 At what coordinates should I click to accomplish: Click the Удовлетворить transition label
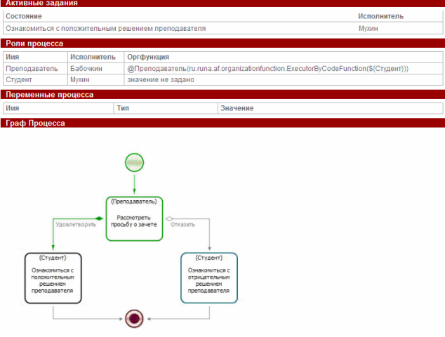coord(76,225)
